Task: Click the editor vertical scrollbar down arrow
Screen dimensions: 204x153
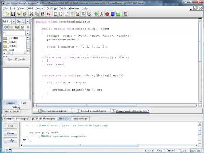Action: (200, 102)
